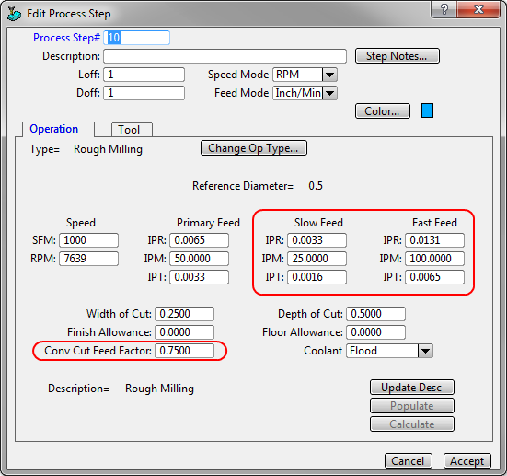This screenshot has height=476, width=507.
Task: Close the Edit Process Step dialog
Action: pyautogui.click(x=478, y=9)
